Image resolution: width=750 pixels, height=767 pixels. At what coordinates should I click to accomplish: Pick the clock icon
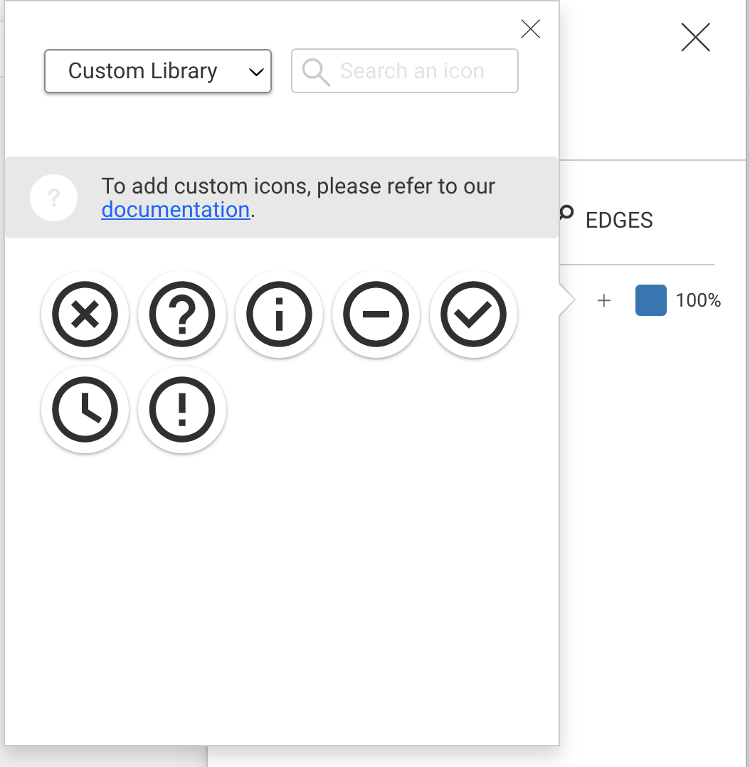85,409
